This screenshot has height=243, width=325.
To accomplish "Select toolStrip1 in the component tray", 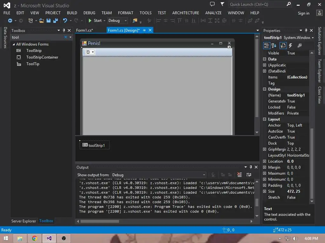I will click(94, 145).
